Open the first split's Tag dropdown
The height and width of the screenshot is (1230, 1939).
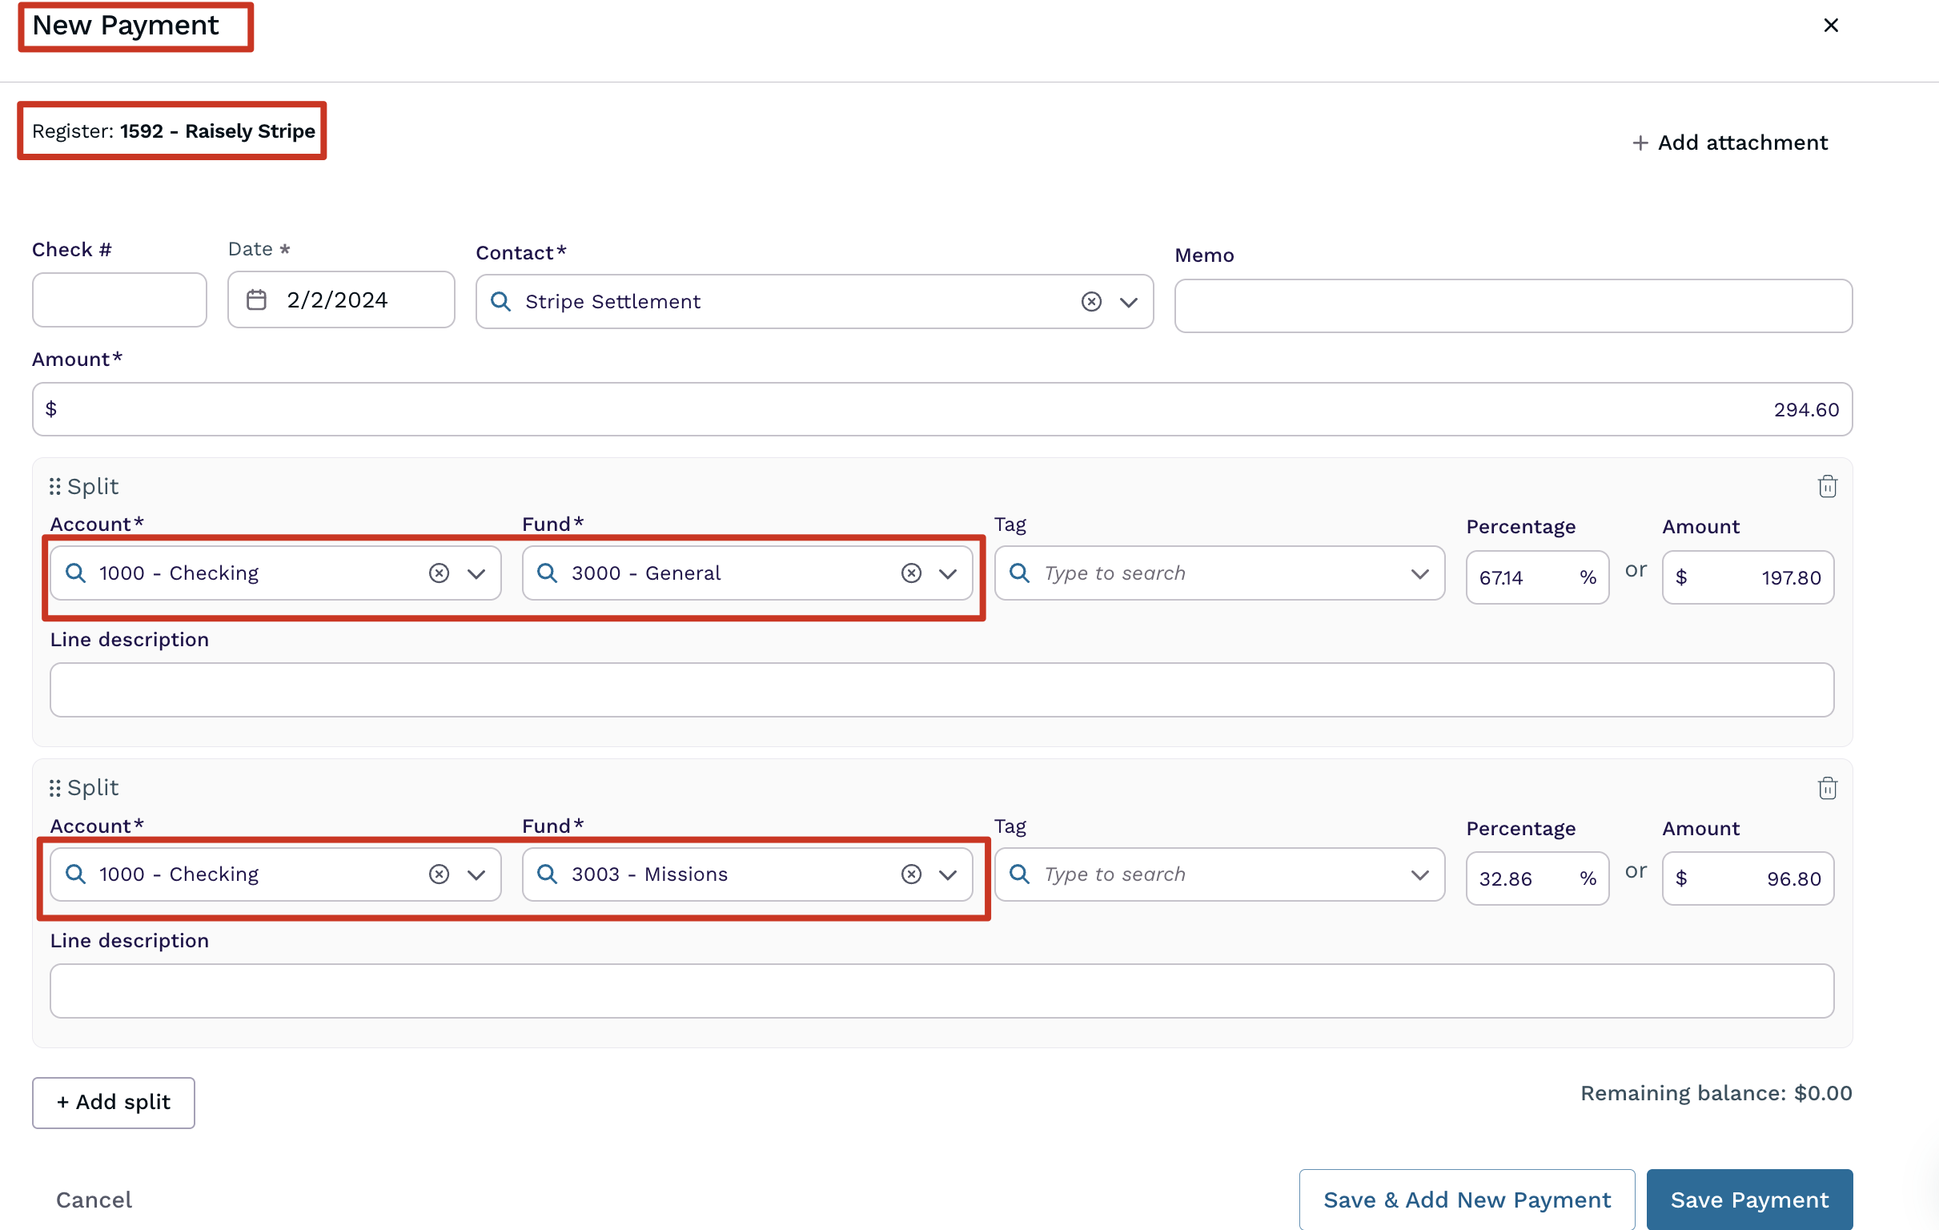click(x=1419, y=573)
